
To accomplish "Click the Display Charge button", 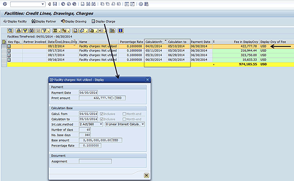I will click(x=103, y=22).
